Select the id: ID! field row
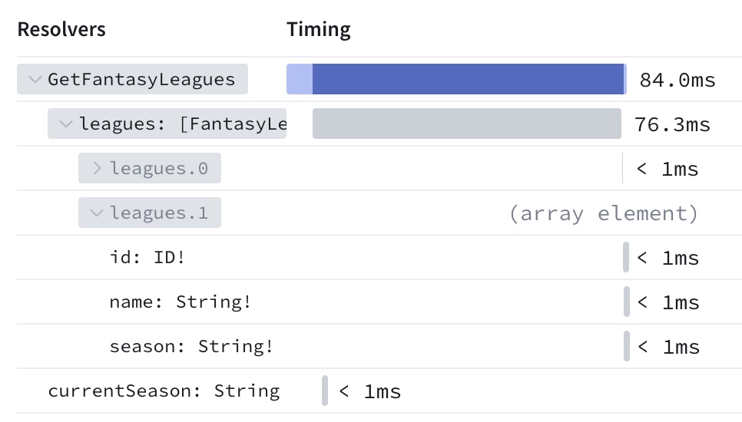Image resolution: width=742 pixels, height=422 pixels. point(147,257)
